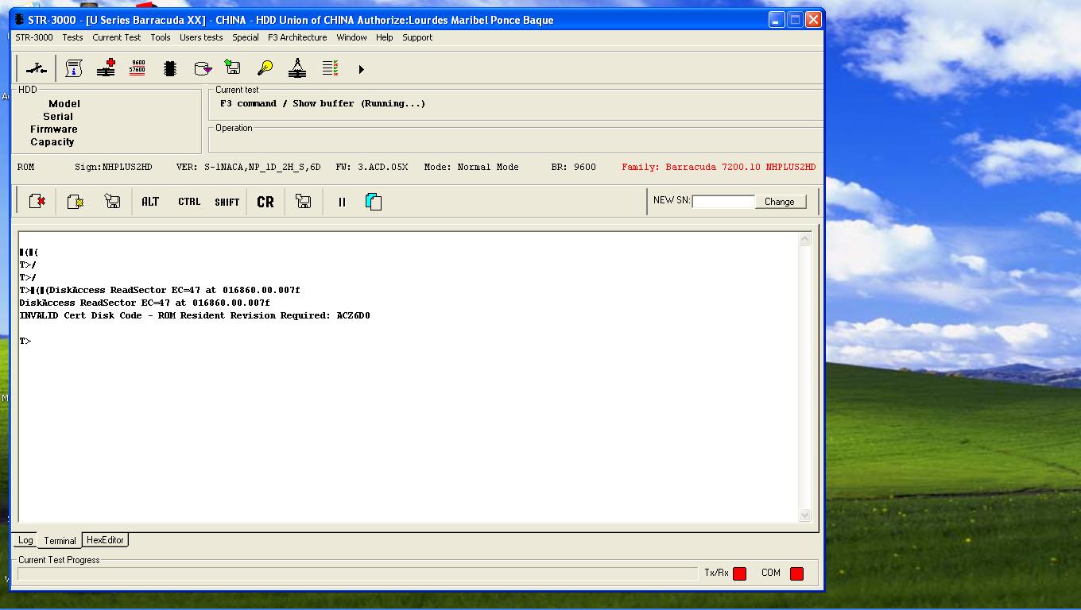Switch to the HexEditor tab
Viewport: 1081px width, 610px height.
coord(105,540)
